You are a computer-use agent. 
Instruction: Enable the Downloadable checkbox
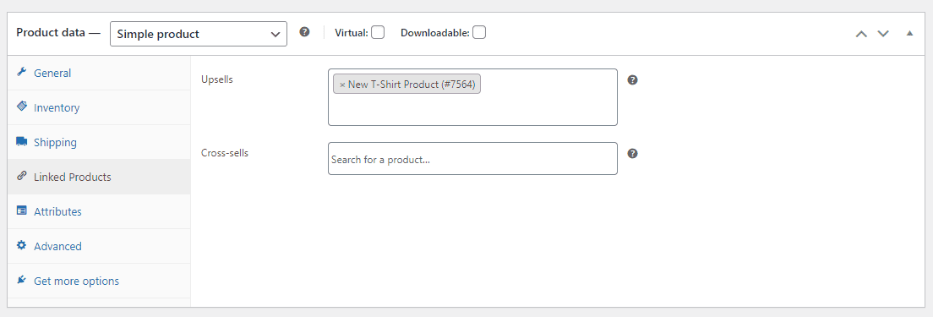[x=479, y=32]
